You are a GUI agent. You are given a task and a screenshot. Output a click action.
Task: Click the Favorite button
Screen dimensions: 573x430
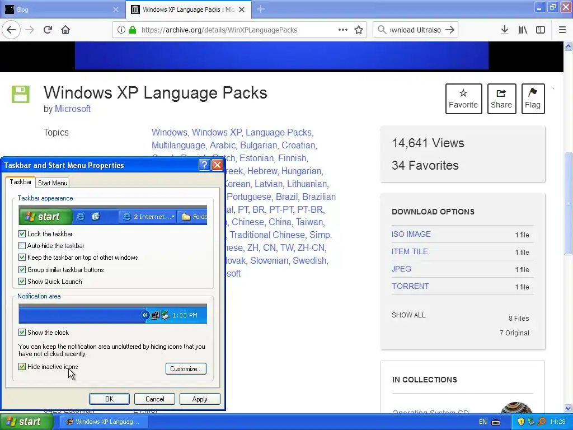[463, 99]
